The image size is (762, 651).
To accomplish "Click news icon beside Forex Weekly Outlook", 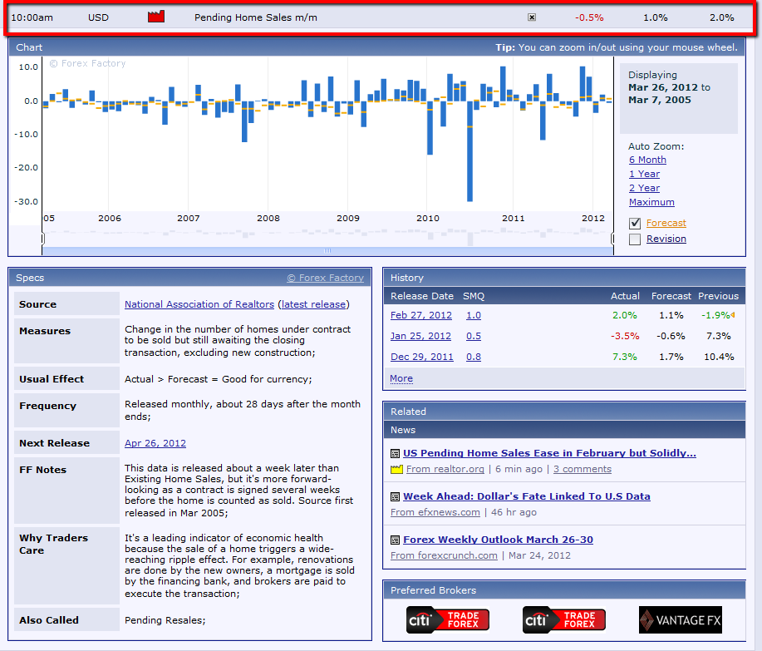I will (x=395, y=540).
